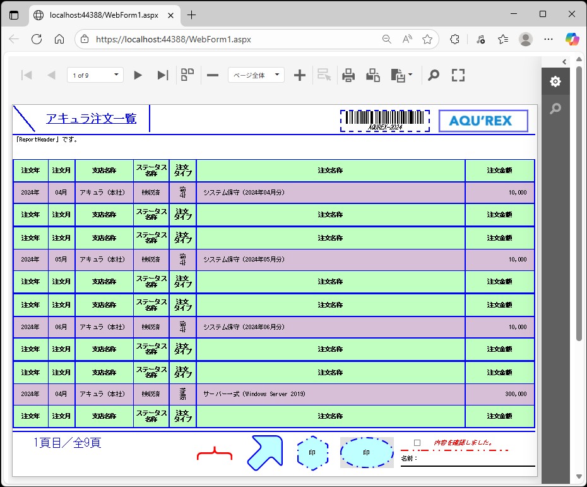Toggle the multi-page layout view

pyautogui.click(x=187, y=76)
